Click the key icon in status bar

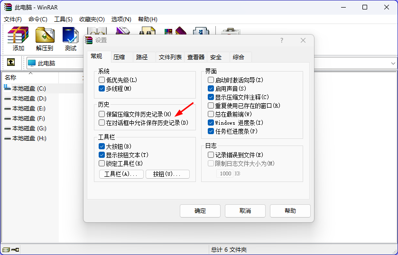(x=15, y=250)
